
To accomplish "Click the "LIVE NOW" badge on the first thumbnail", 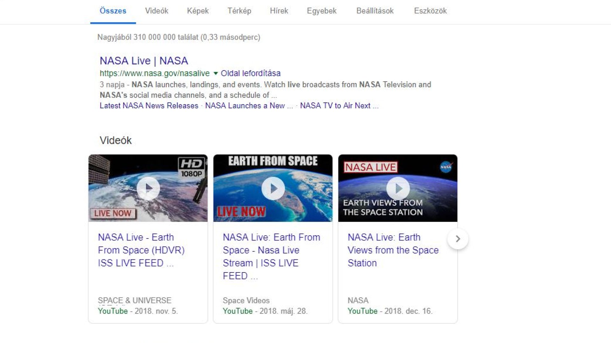I will (113, 213).
